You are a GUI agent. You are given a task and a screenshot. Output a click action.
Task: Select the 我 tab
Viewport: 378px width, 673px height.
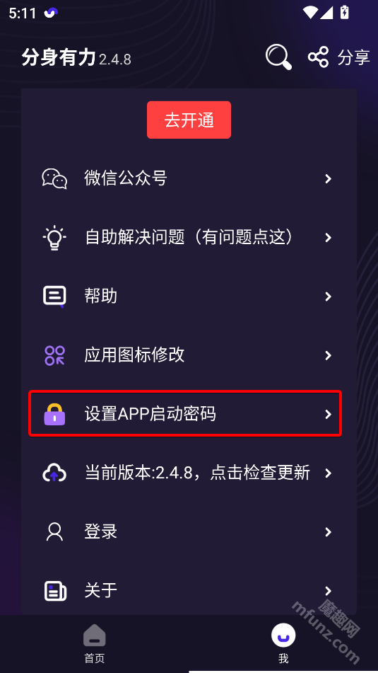point(283,644)
